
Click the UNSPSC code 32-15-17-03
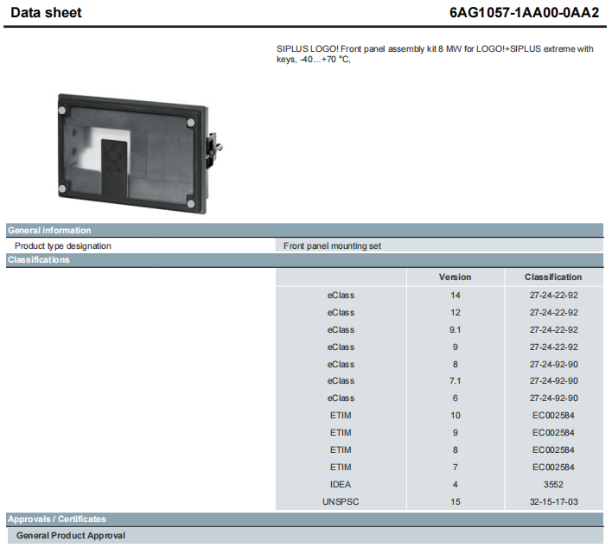(553, 501)
